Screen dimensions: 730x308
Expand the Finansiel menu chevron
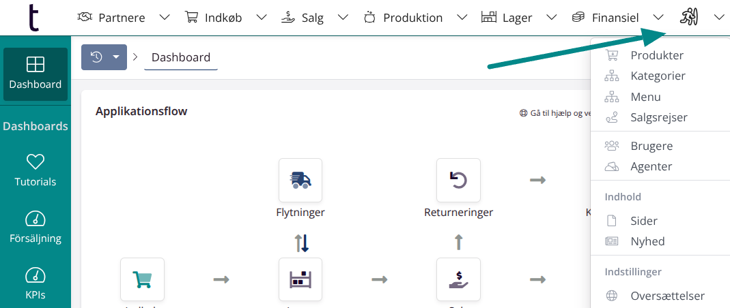coord(658,18)
